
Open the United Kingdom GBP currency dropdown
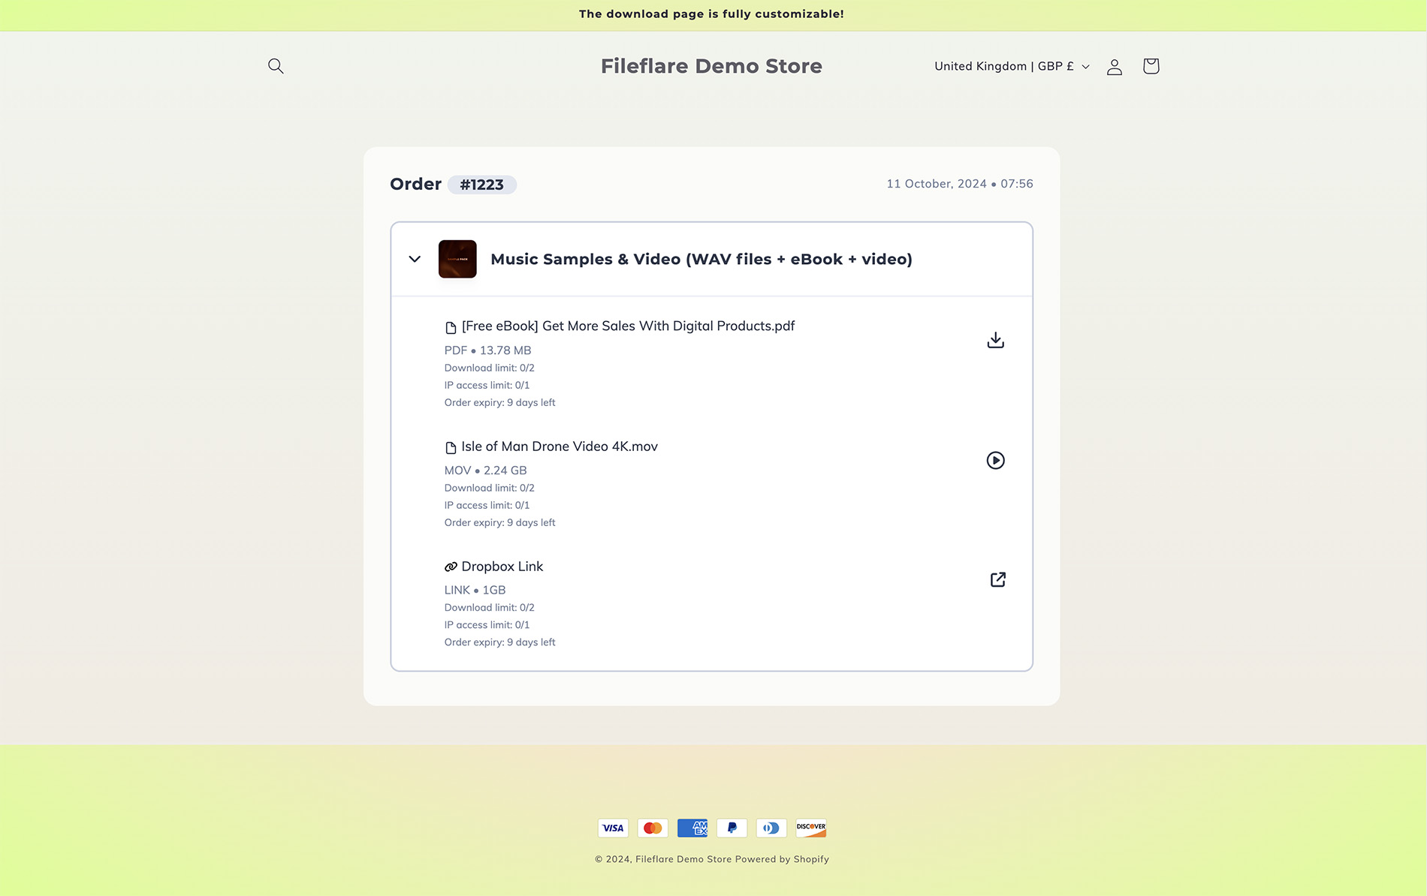[x=1011, y=66]
